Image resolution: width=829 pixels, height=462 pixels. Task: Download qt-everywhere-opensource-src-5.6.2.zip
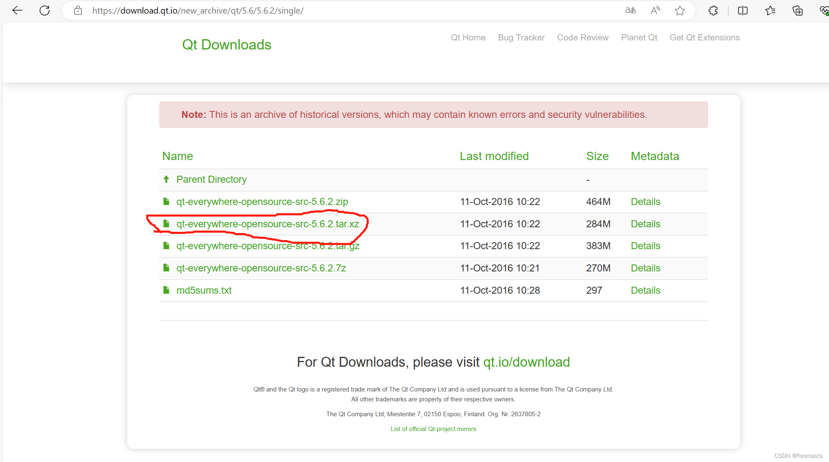tap(262, 202)
